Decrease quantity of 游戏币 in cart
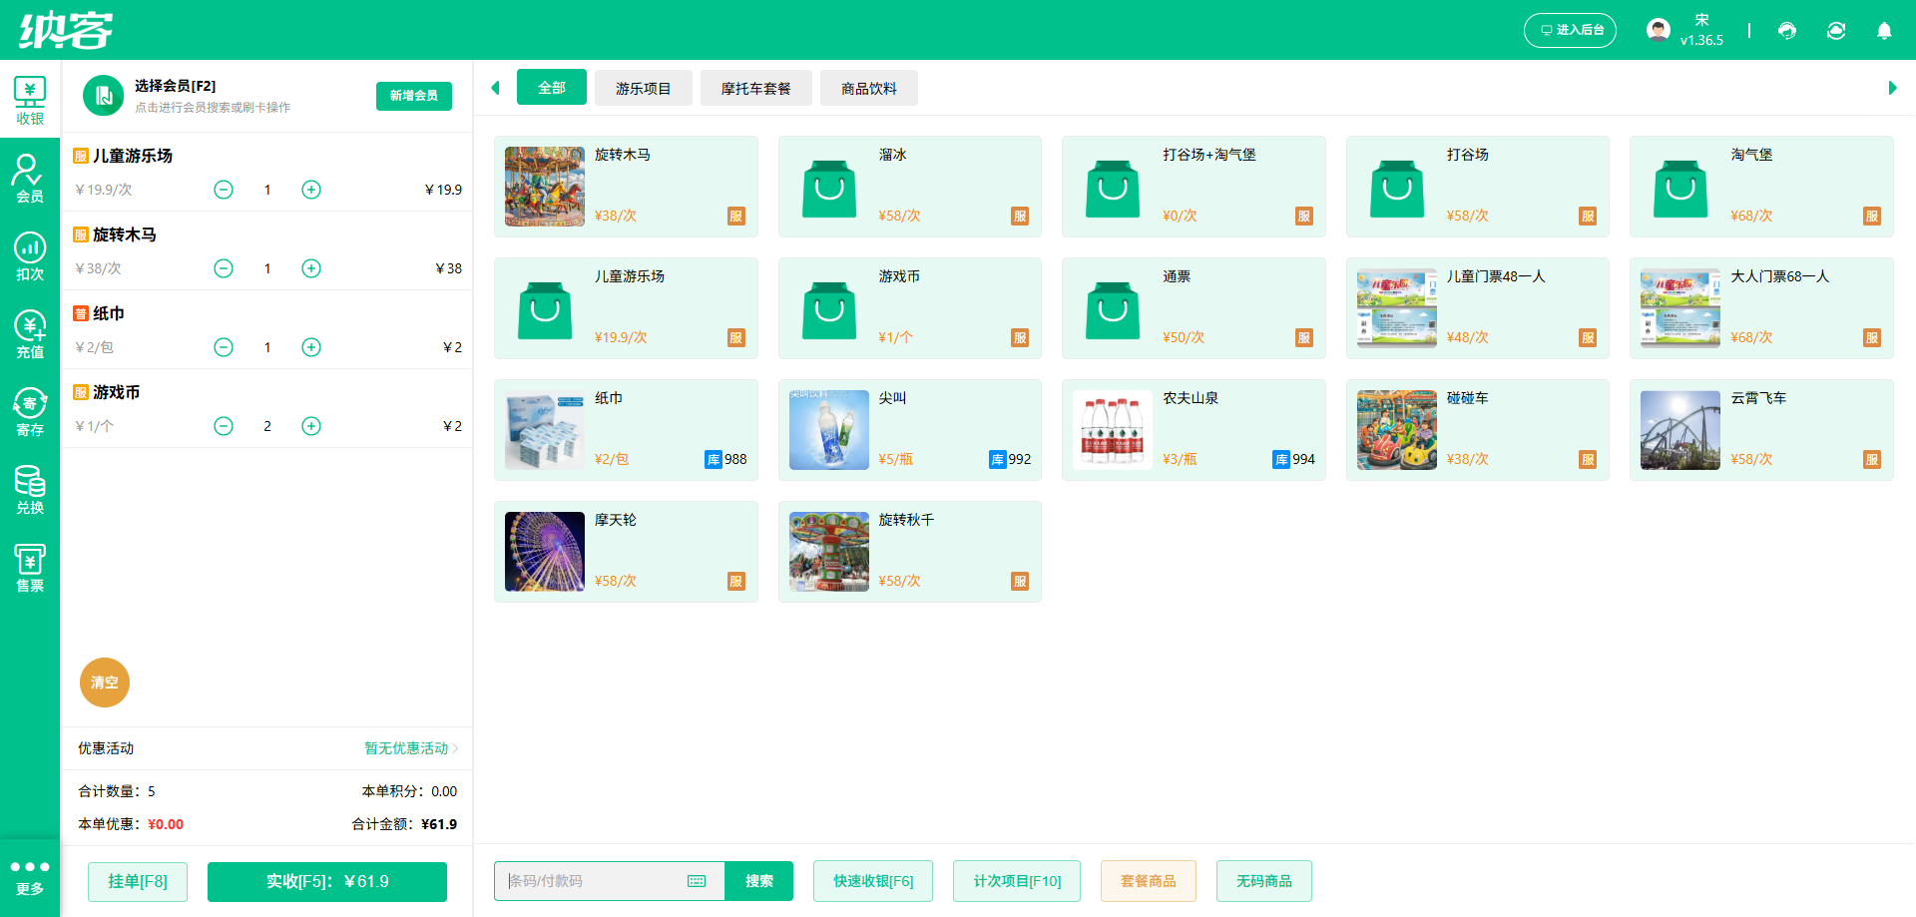This screenshot has height=917, width=1916. point(224,426)
